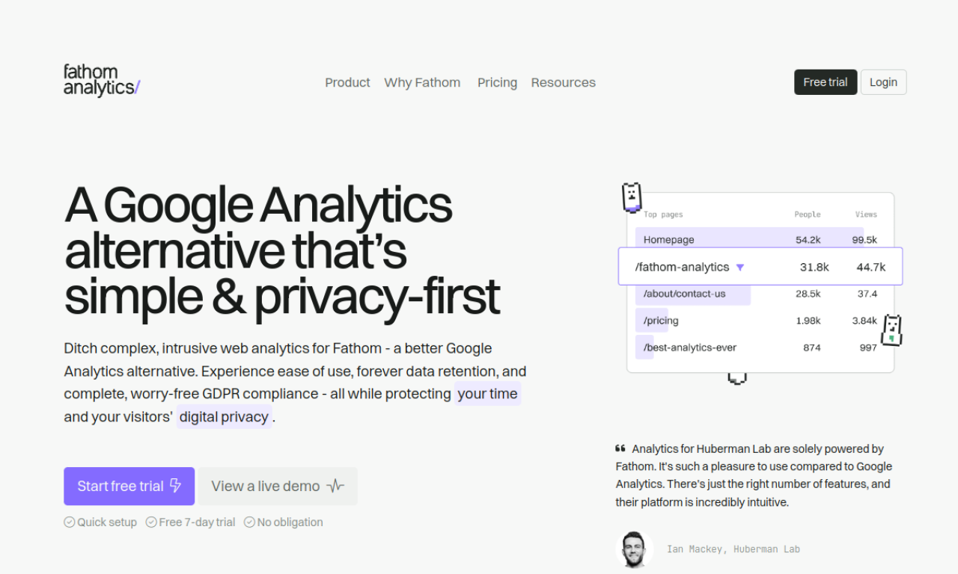Go to the Pricing page
This screenshot has height=574, width=958.
click(497, 82)
